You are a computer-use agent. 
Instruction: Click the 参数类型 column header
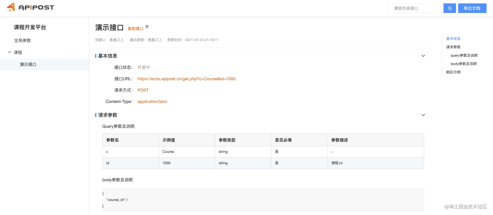coord(243,140)
